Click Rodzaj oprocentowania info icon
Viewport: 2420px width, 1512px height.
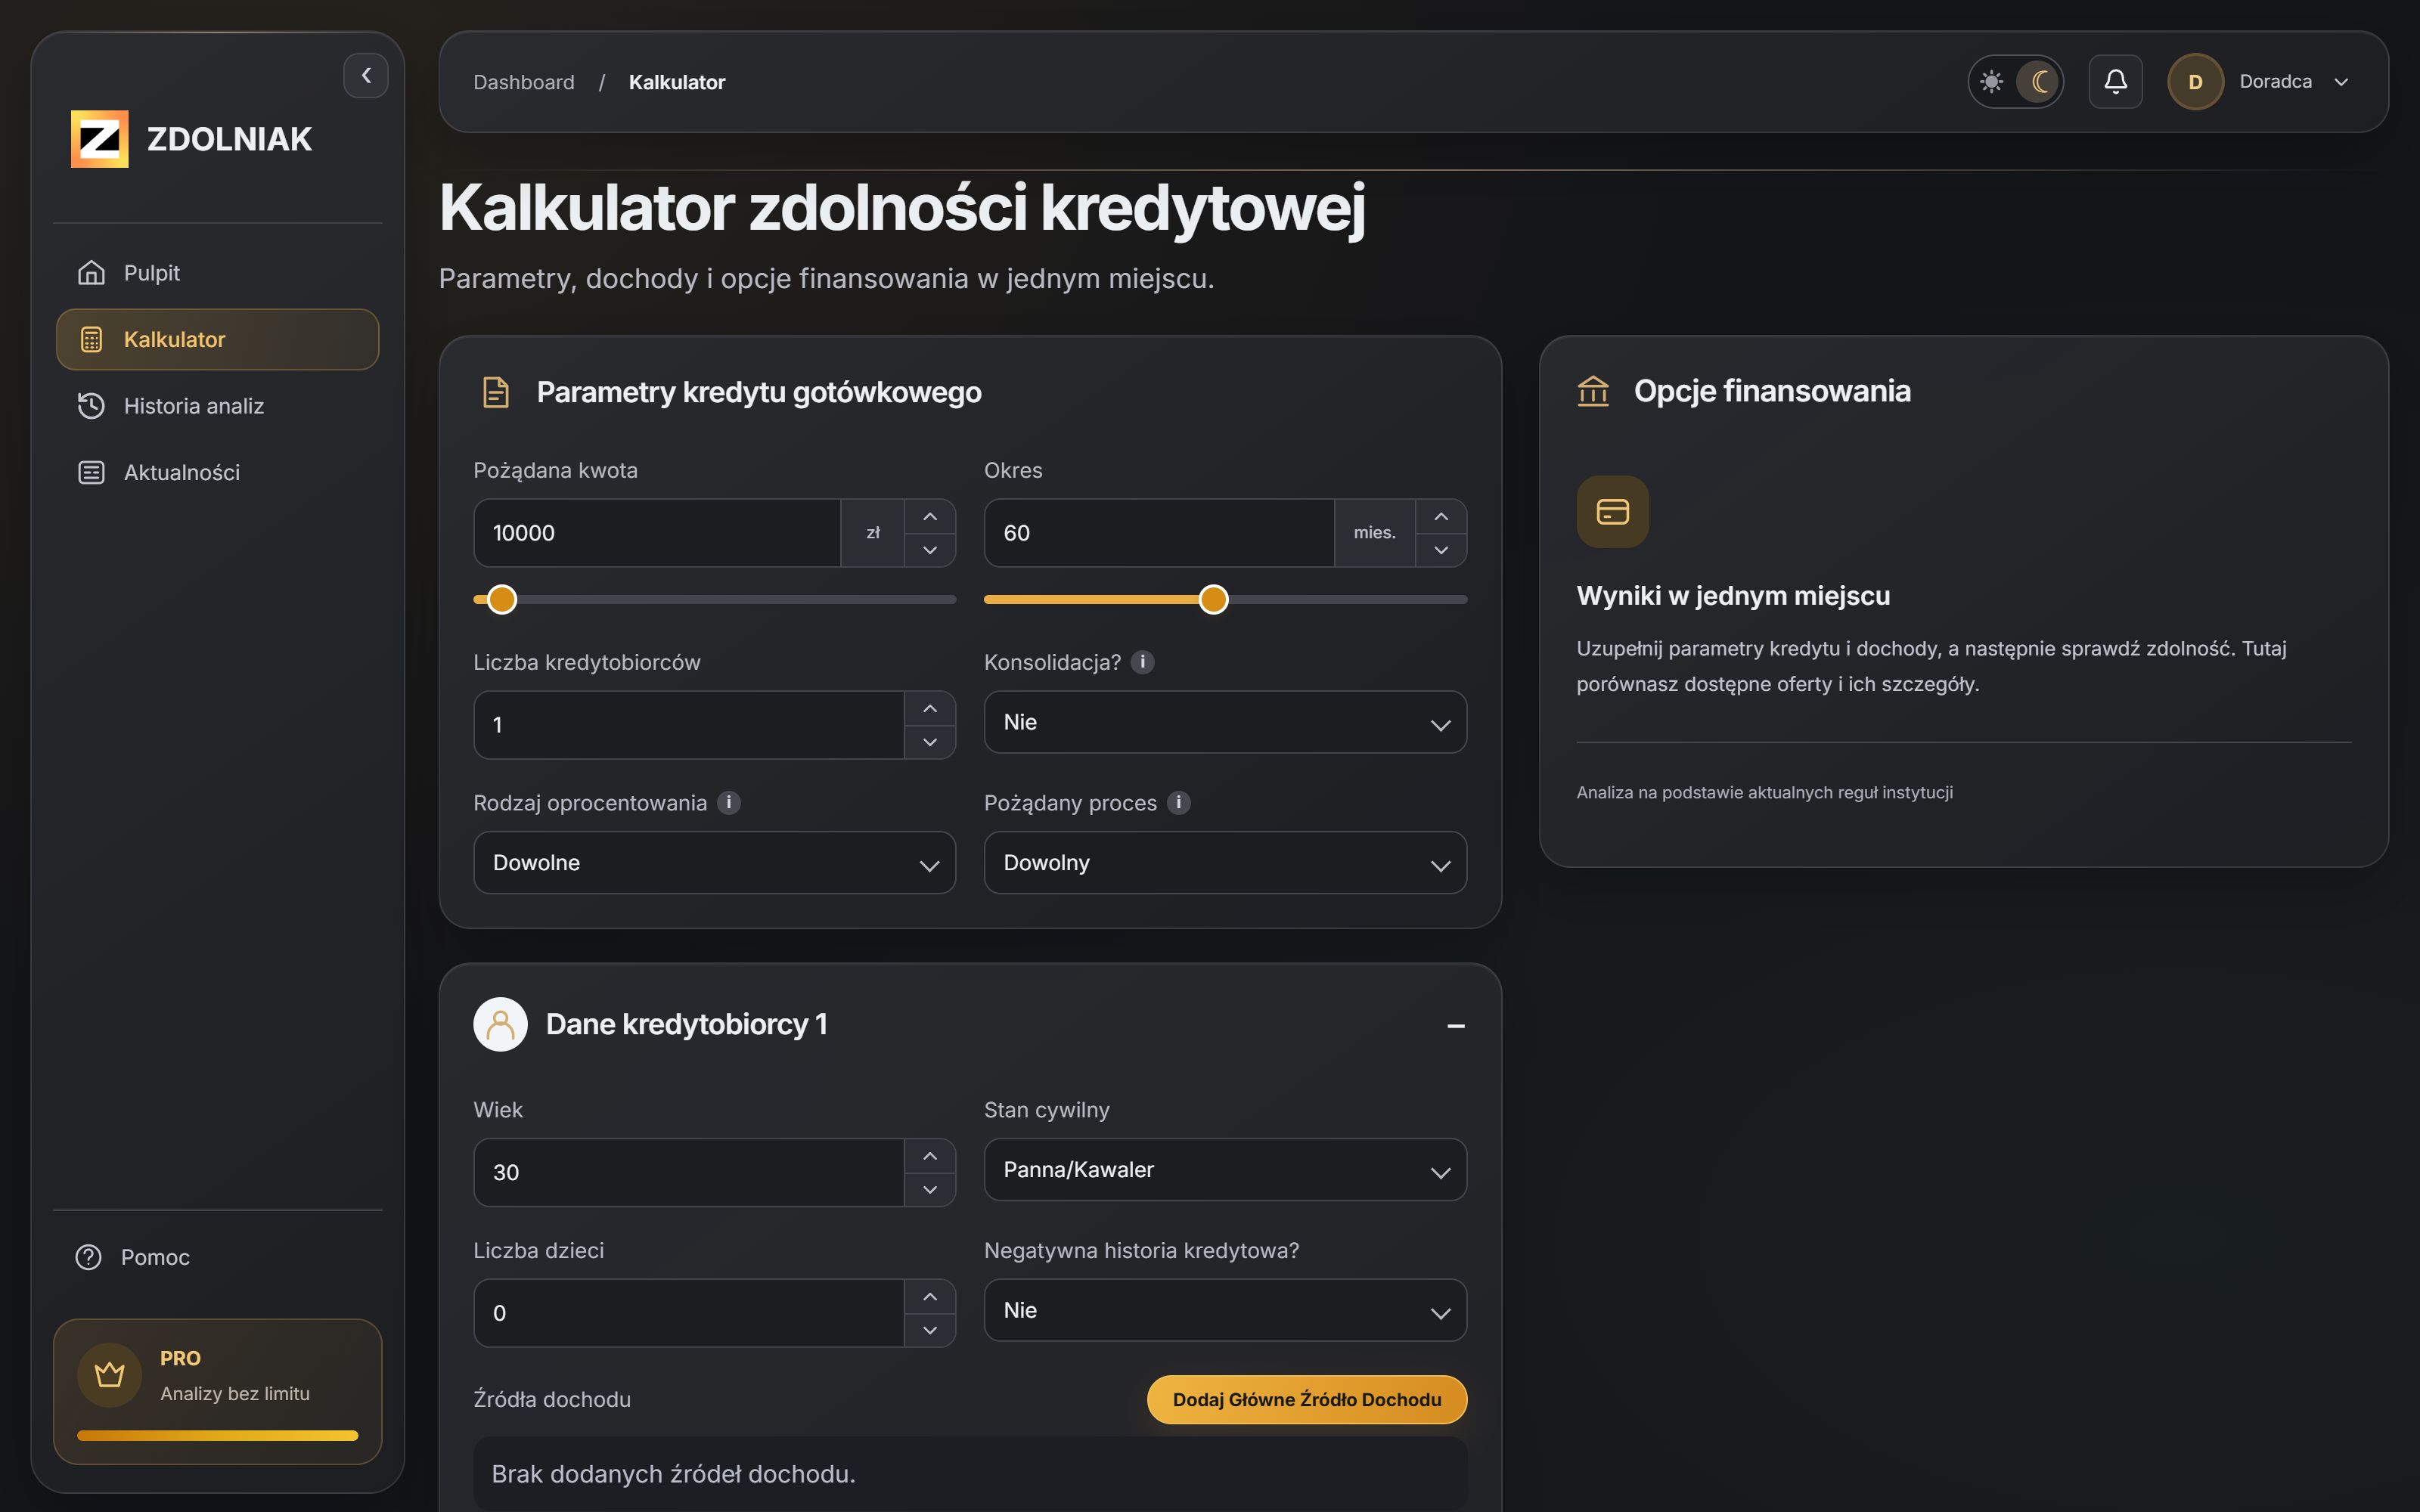729,802
